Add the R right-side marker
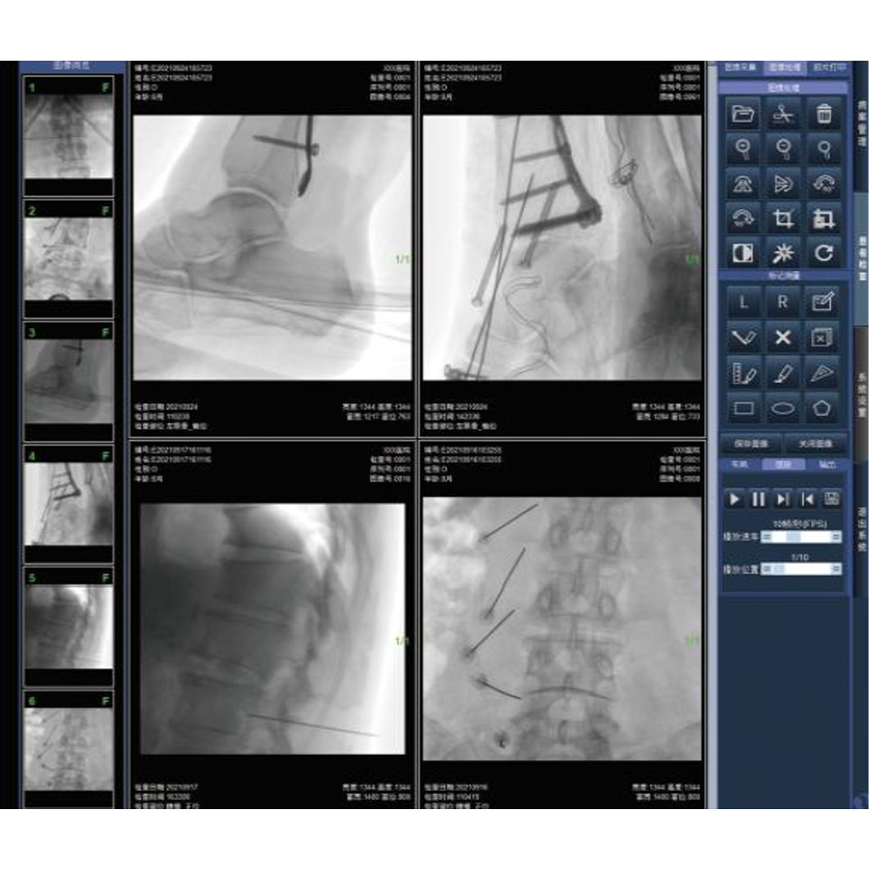Screen dimensions: 869x869 coord(783,303)
